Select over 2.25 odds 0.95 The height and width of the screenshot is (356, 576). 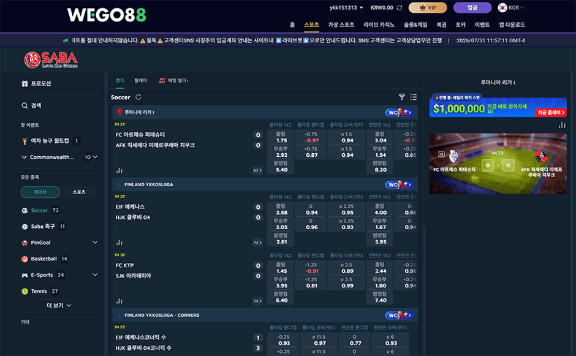click(346, 210)
